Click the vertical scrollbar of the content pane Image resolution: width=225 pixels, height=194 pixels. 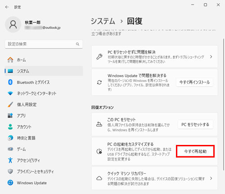point(224,104)
